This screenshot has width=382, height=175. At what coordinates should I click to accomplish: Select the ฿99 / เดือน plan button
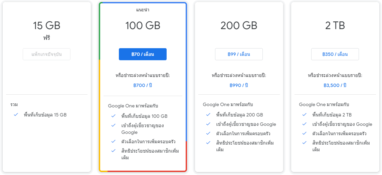239,54
